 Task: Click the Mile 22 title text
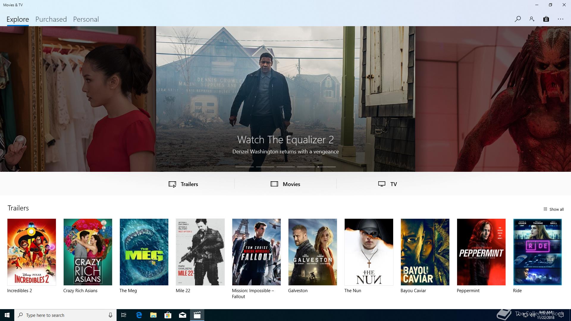click(x=183, y=291)
